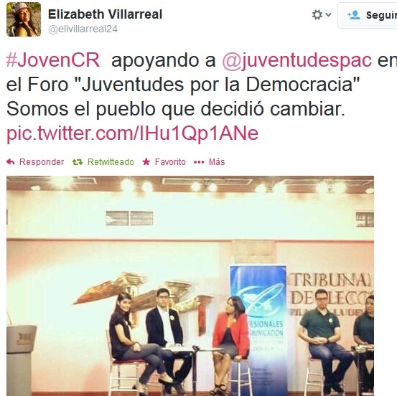Click the @elivillarreal24 handle
Screen dimensions: 397x396
pyautogui.click(x=83, y=29)
